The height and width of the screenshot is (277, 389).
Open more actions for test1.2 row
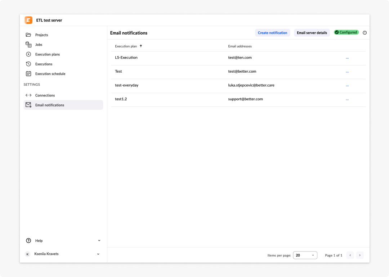pos(347,100)
